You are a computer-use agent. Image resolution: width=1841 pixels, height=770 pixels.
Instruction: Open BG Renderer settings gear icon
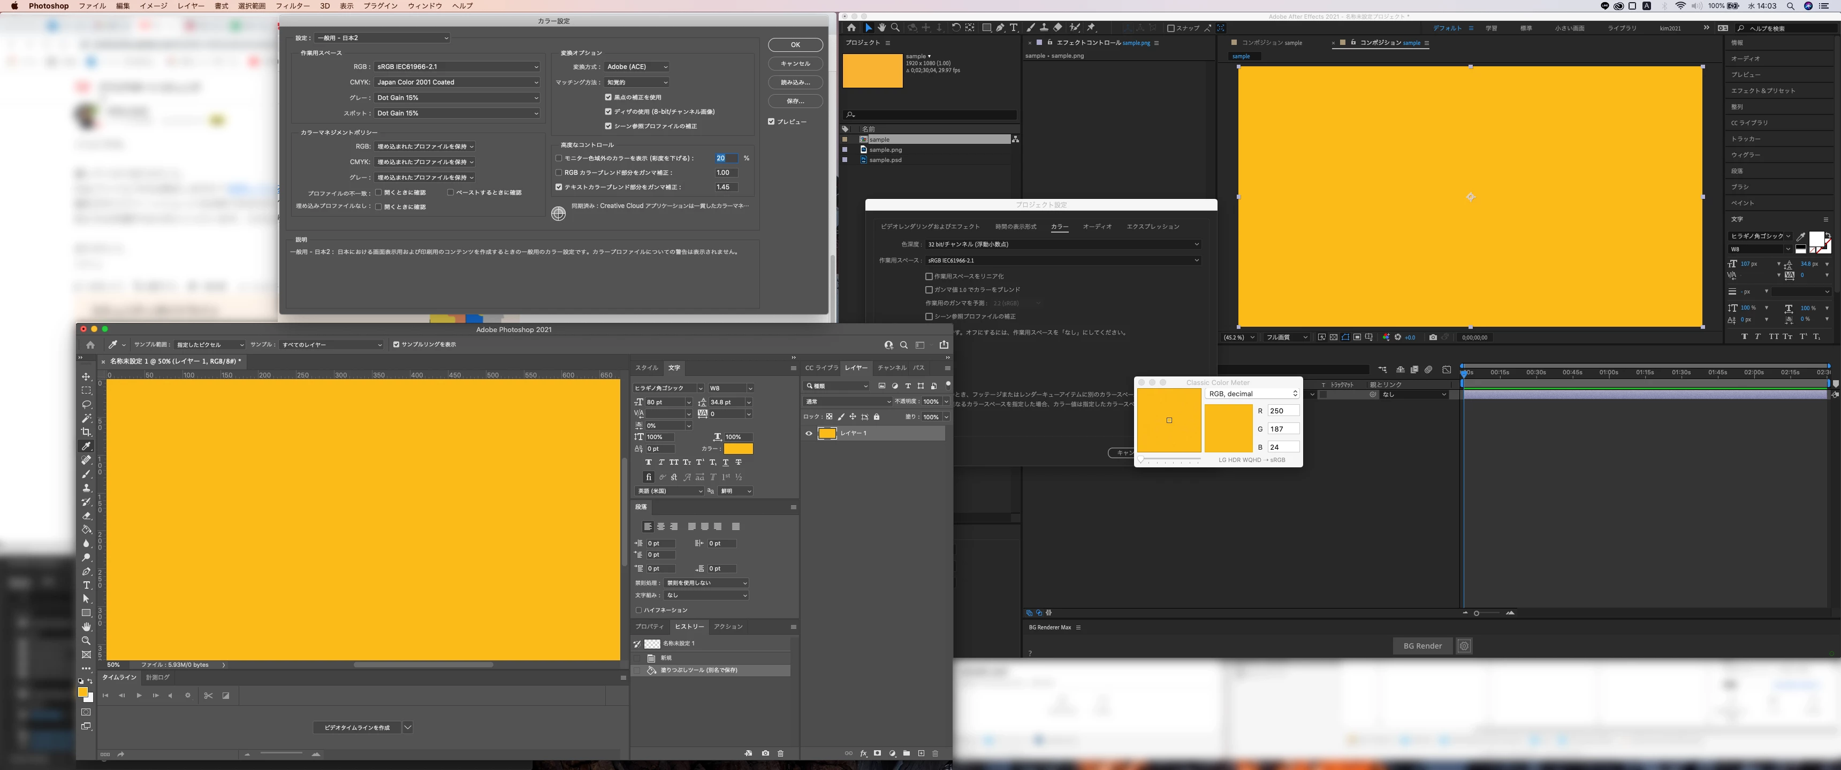click(x=1464, y=646)
